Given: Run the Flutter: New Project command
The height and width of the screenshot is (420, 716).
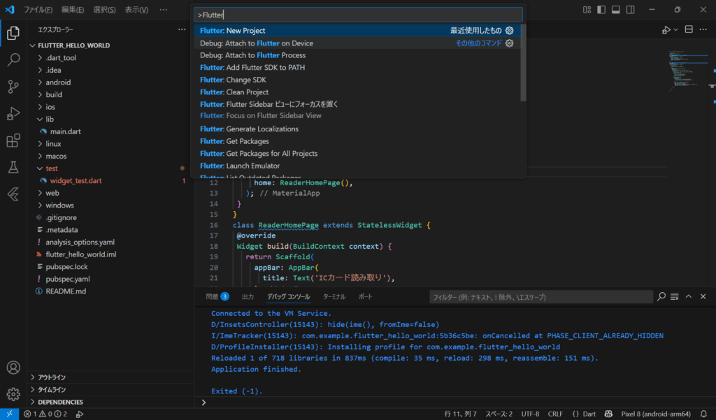Looking at the screenshot, I should [x=357, y=31].
